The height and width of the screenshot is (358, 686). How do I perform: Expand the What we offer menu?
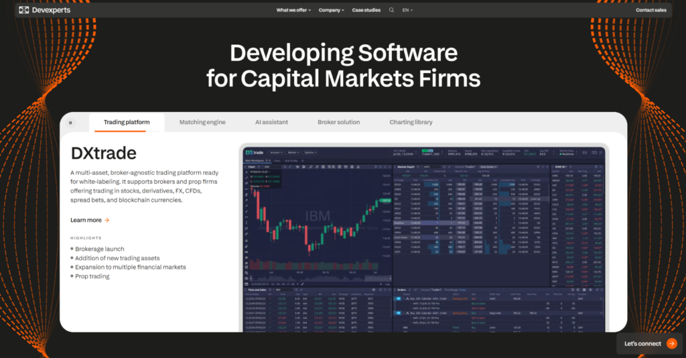coord(293,10)
